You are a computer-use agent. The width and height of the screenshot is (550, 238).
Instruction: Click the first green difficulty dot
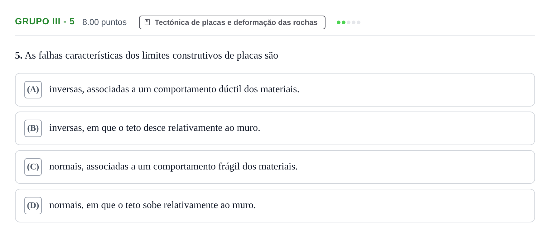pyautogui.click(x=339, y=22)
